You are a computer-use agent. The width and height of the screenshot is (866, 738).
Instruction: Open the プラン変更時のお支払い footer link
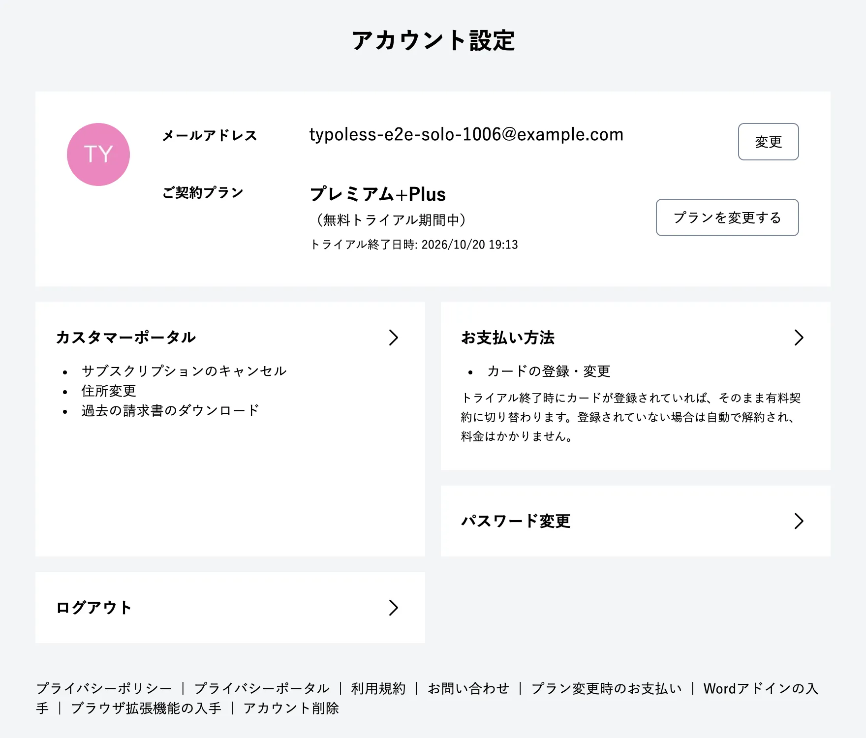[607, 688]
